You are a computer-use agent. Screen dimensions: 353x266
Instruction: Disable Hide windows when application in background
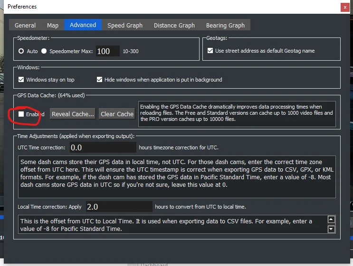(100, 80)
